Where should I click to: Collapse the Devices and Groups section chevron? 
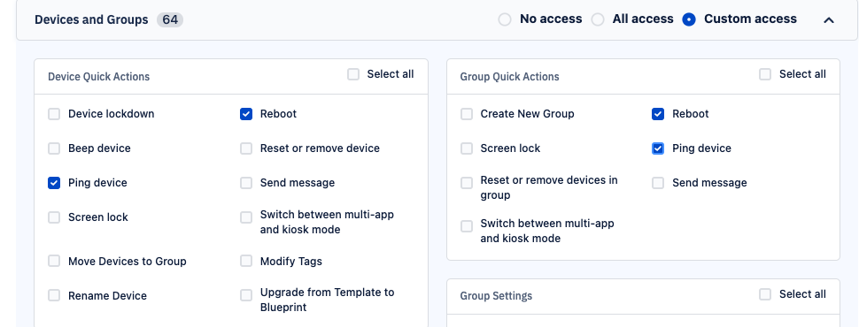(829, 20)
